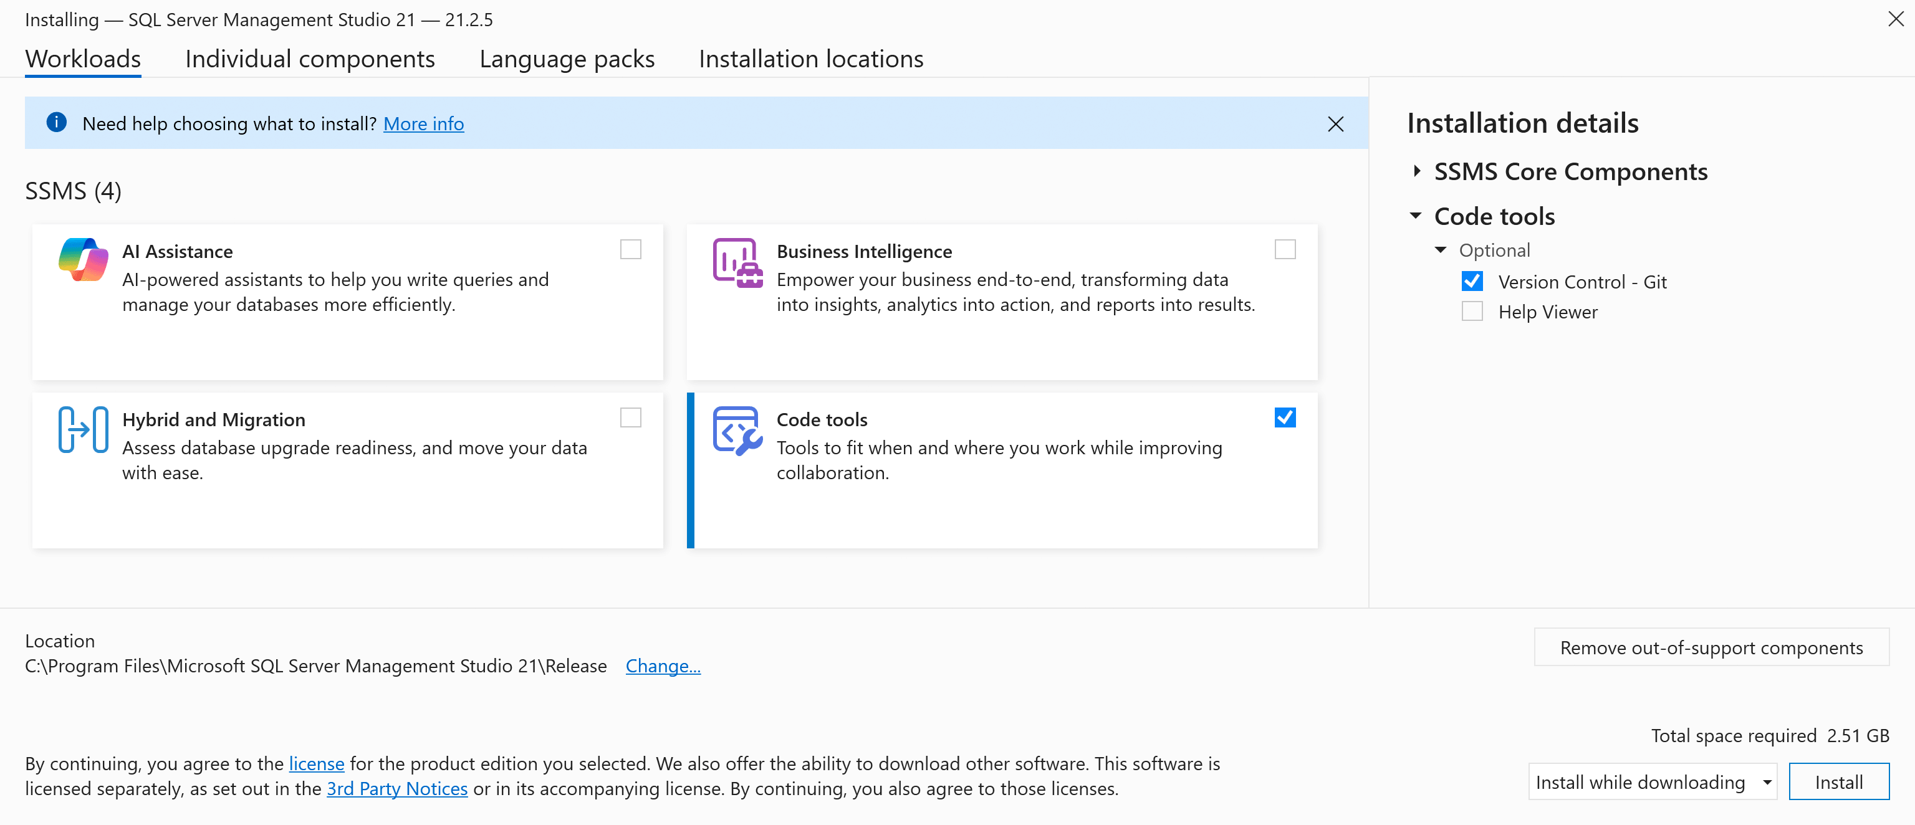This screenshot has height=825, width=1915.
Task: Click the install location path text
Action: click(x=316, y=666)
